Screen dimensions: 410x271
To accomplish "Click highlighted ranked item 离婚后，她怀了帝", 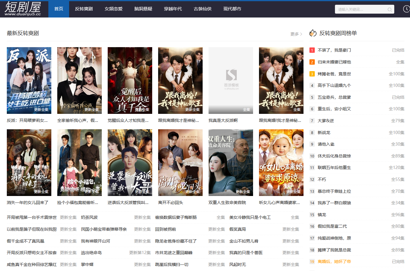I will click(x=334, y=262).
